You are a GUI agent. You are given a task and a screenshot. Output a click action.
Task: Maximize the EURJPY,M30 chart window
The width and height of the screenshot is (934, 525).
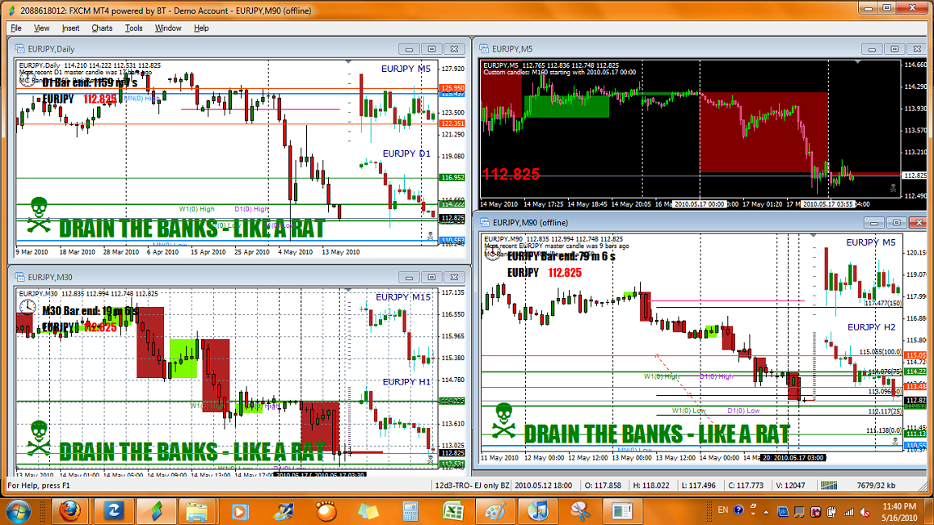[432, 277]
